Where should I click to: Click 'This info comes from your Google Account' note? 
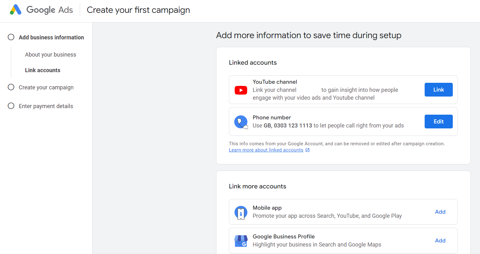(337, 144)
